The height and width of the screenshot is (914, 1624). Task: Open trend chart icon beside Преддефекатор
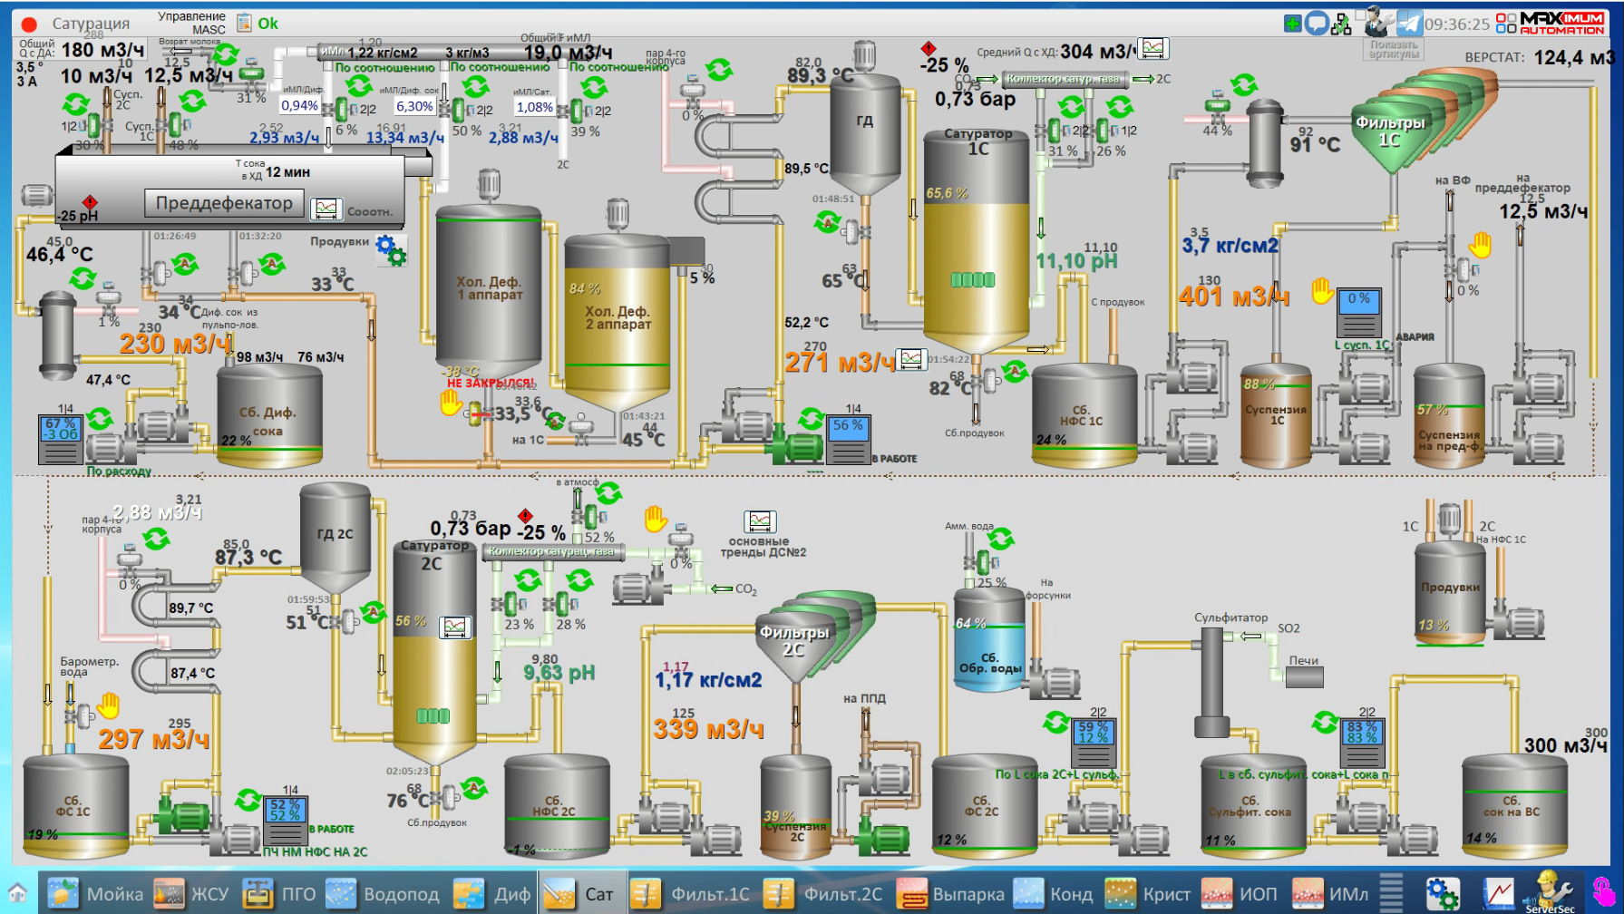pos(326,209)
